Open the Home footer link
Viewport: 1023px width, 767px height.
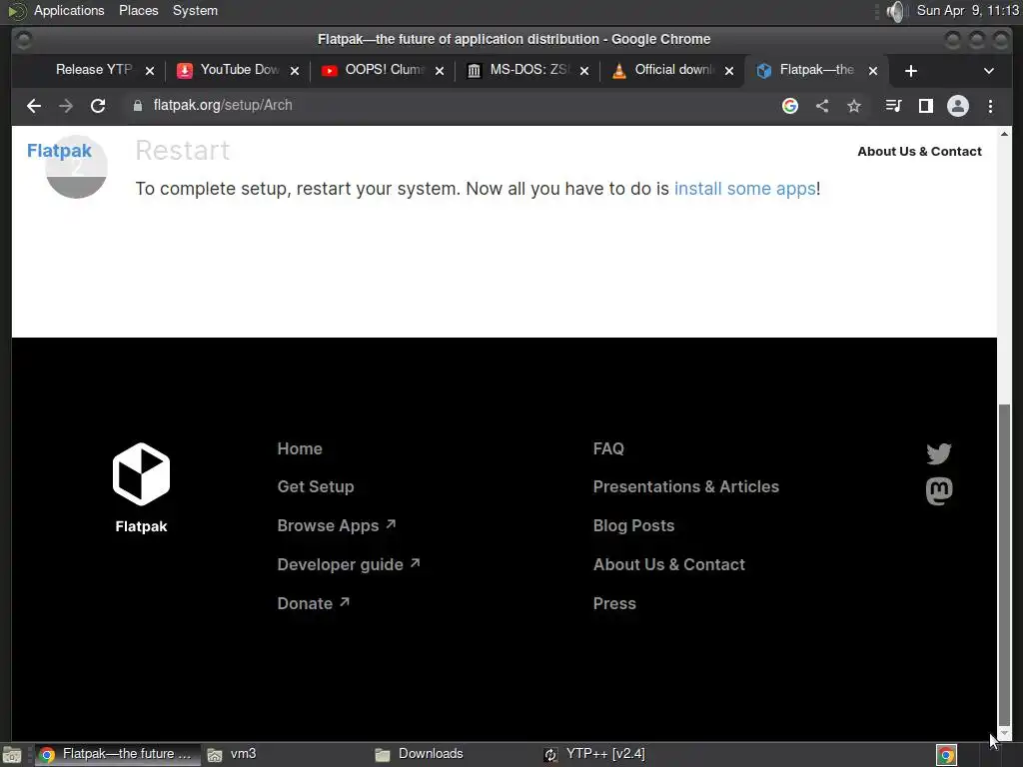point(300,448)
